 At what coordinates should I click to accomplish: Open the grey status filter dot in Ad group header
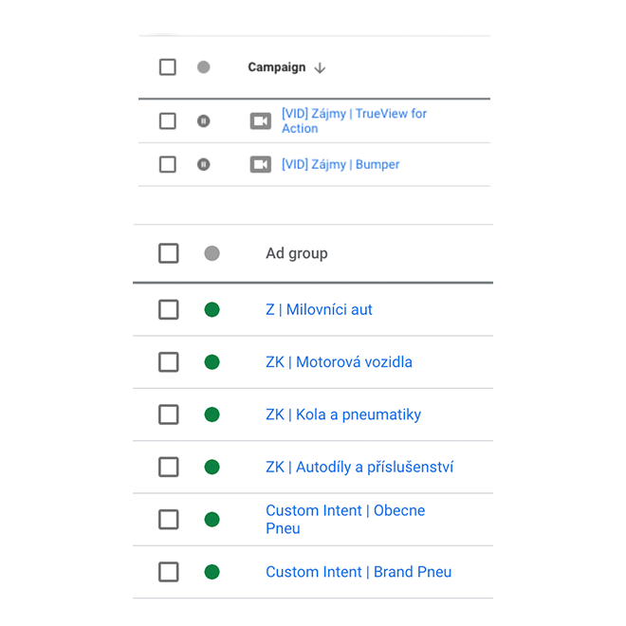point(212,253)
